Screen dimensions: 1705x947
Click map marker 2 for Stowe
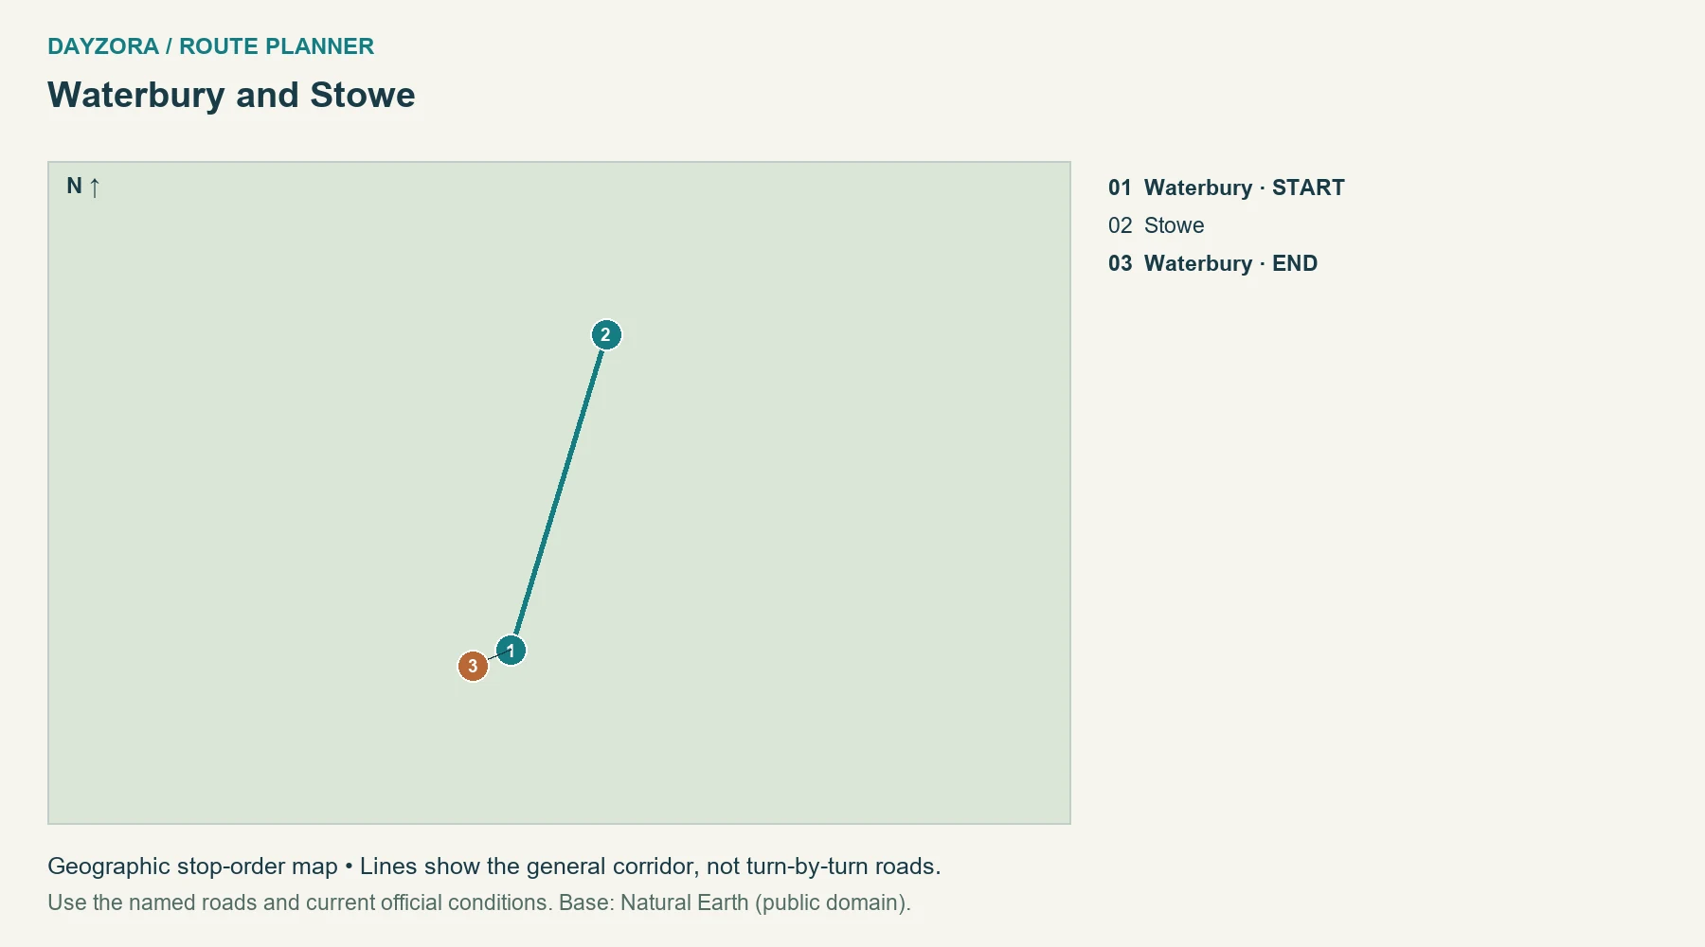tap(606, 334)
